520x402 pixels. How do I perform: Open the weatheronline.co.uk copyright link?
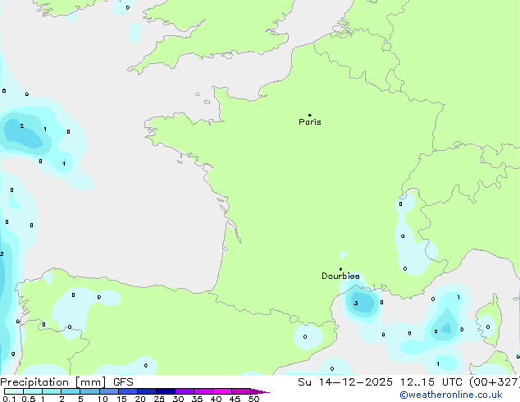click(451, 395)
